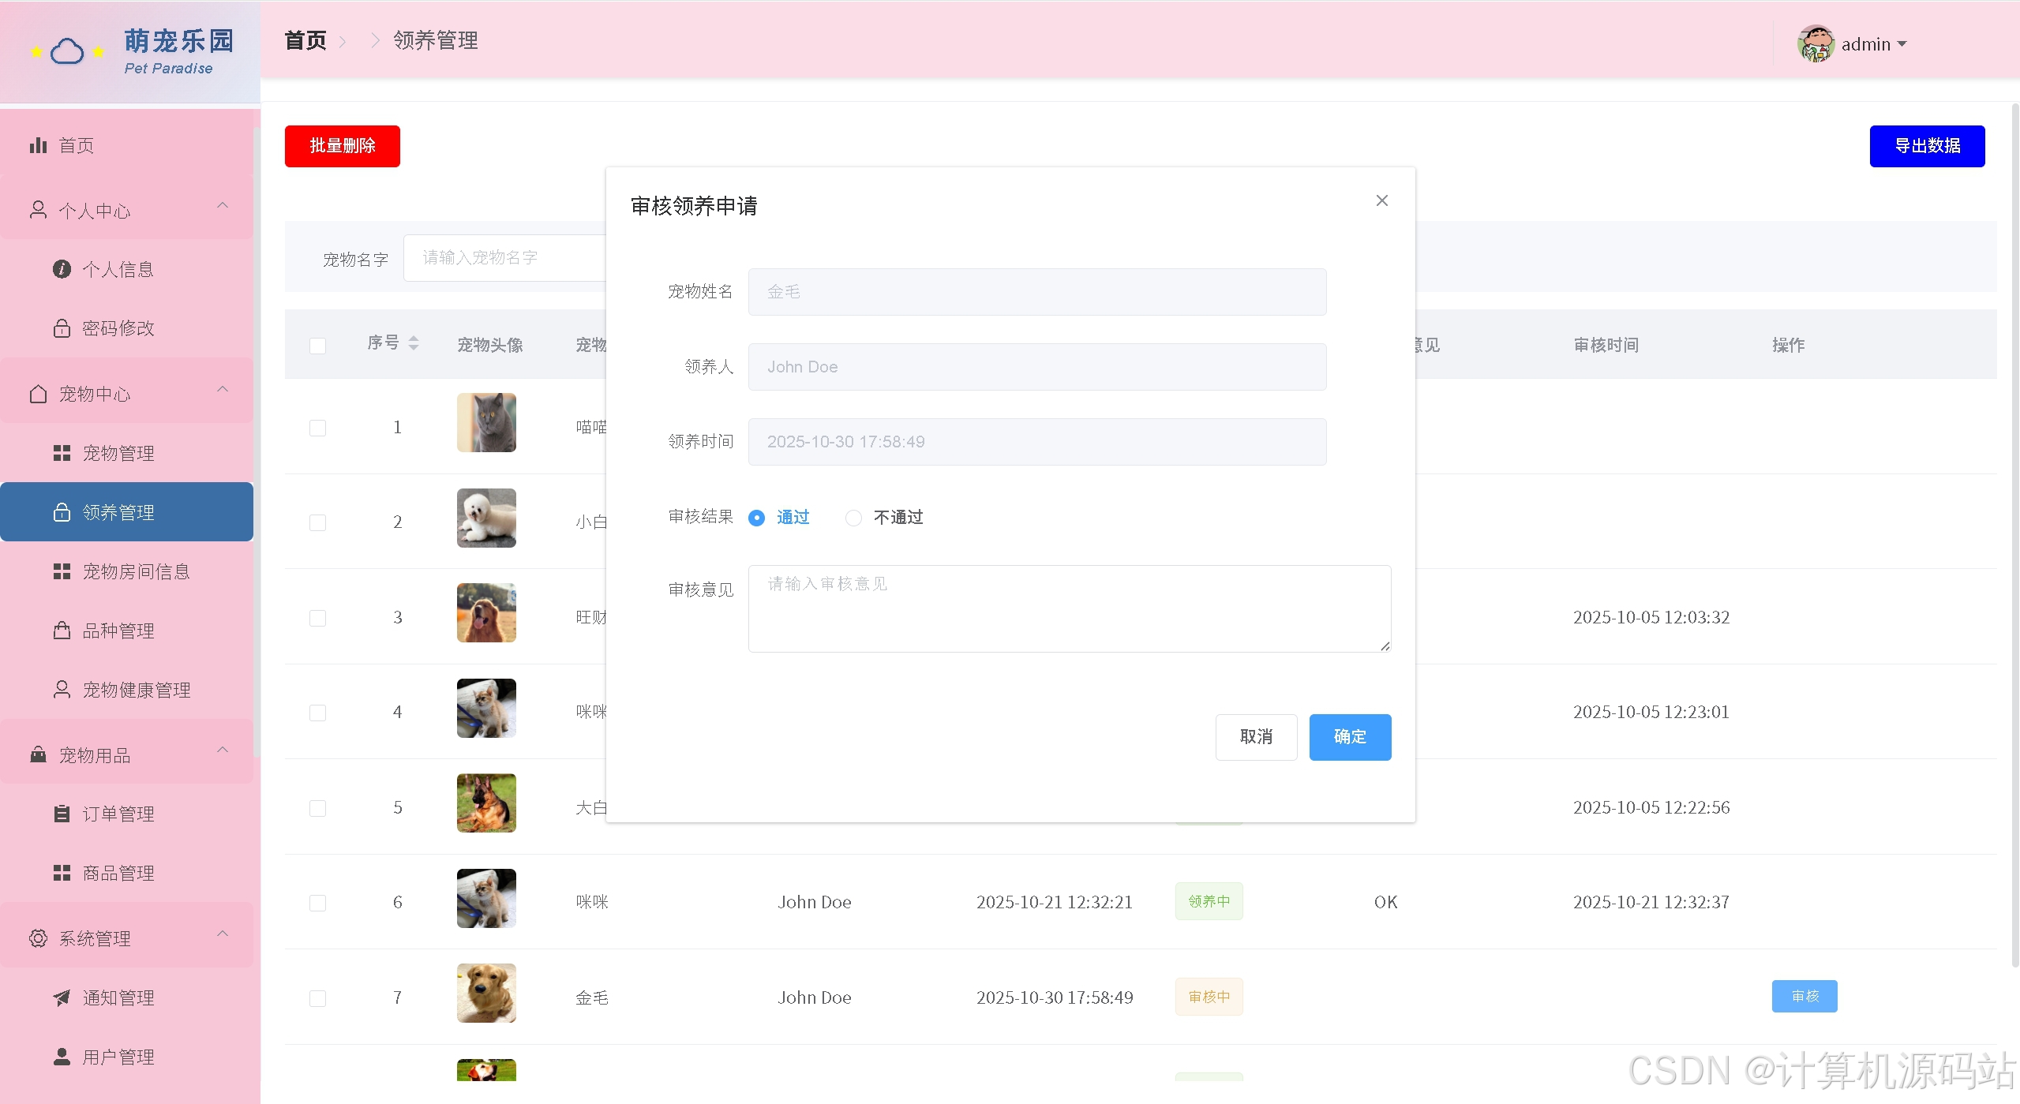Click the 宠物名字 search input
Viewport: 2020px width, 1104px height.
click(x=505, y=258)
